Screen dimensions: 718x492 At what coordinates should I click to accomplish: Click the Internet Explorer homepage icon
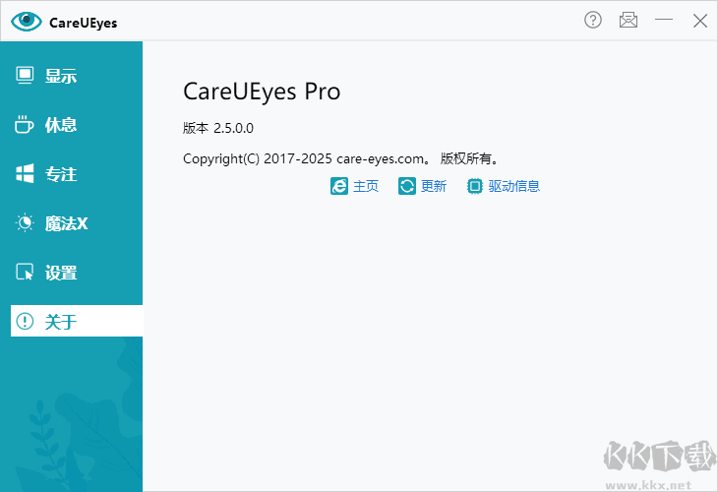(x=339, y=186)
